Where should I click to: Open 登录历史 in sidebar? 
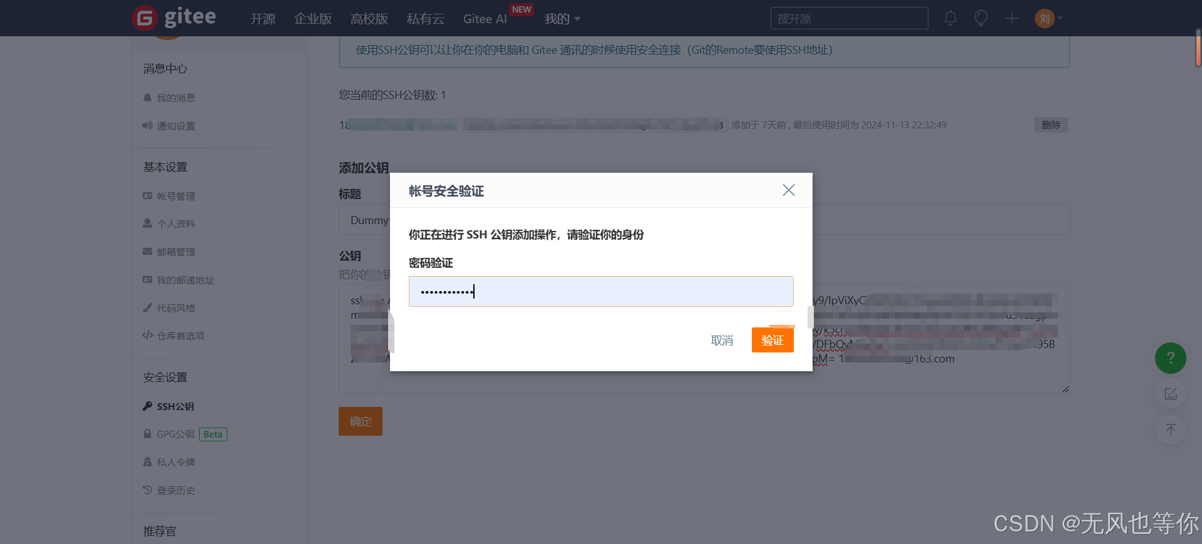coord(169,490)
